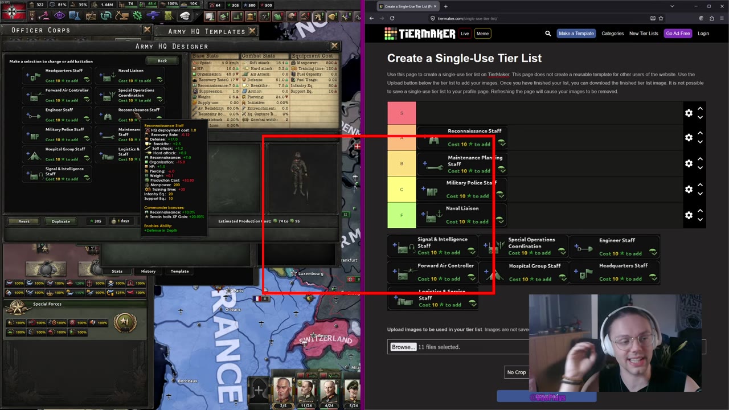The height and width of the screenshot is (410, 729).
Task: Click the Browse... file upload button
Action: click(x=403, y=347)
